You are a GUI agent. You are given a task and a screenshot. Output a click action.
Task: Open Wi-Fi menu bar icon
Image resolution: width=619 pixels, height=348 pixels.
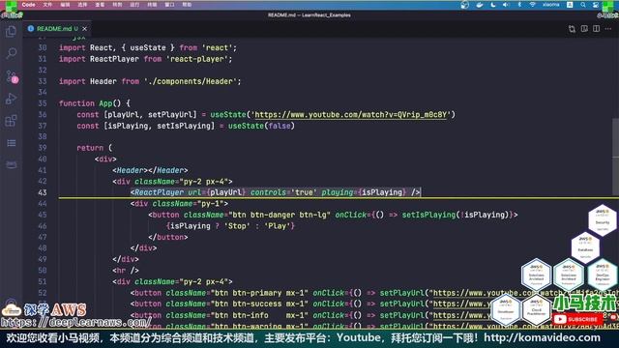532,5
